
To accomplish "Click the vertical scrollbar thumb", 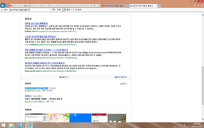I will [203, 86].
